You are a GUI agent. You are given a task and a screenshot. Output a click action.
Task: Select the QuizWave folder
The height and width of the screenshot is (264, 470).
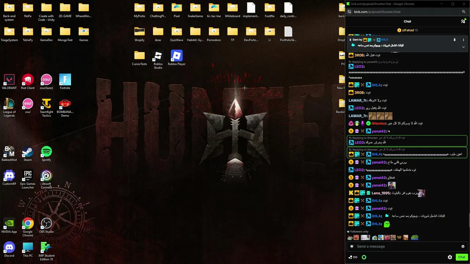(177, 34)
